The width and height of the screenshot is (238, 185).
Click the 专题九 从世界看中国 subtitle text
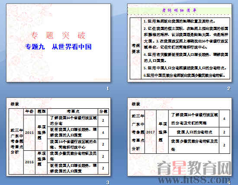(x=58, y=47)
